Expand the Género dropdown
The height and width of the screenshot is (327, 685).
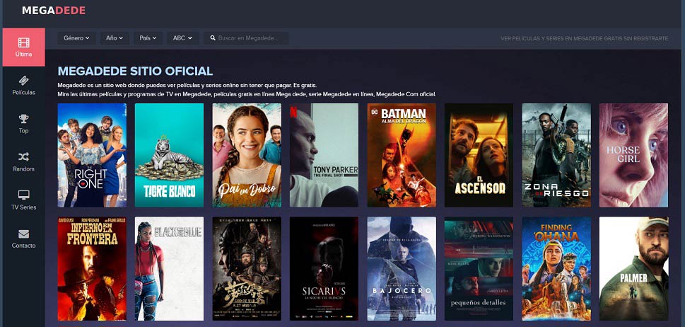76,38
